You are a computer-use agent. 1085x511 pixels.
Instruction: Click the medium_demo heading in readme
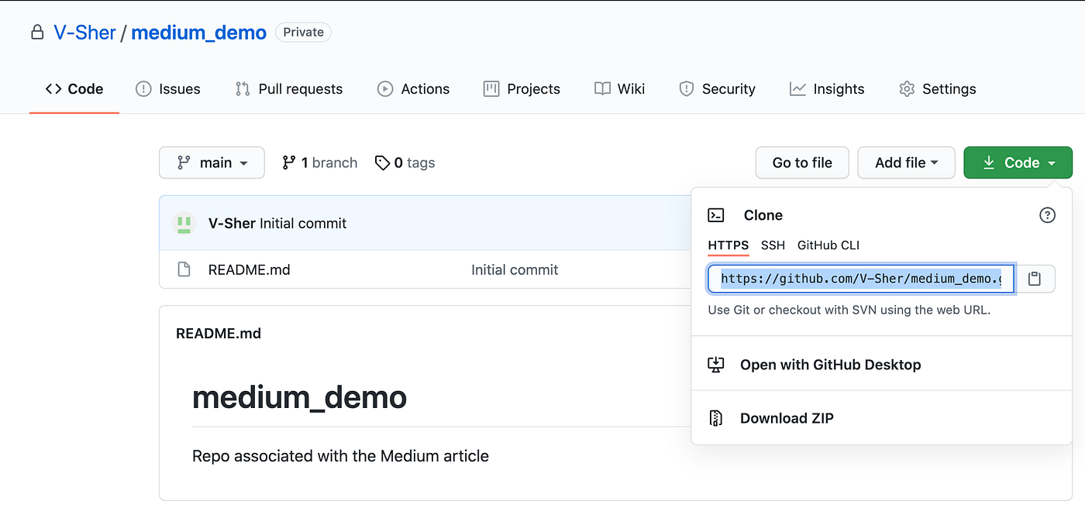[x=299, y=397]
